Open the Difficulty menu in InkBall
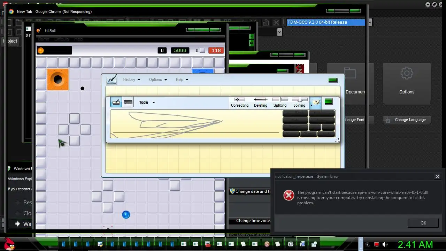Image resolution: width=446 pixels, height=251 pixels. pyautogui.click(x=62, y=39)
